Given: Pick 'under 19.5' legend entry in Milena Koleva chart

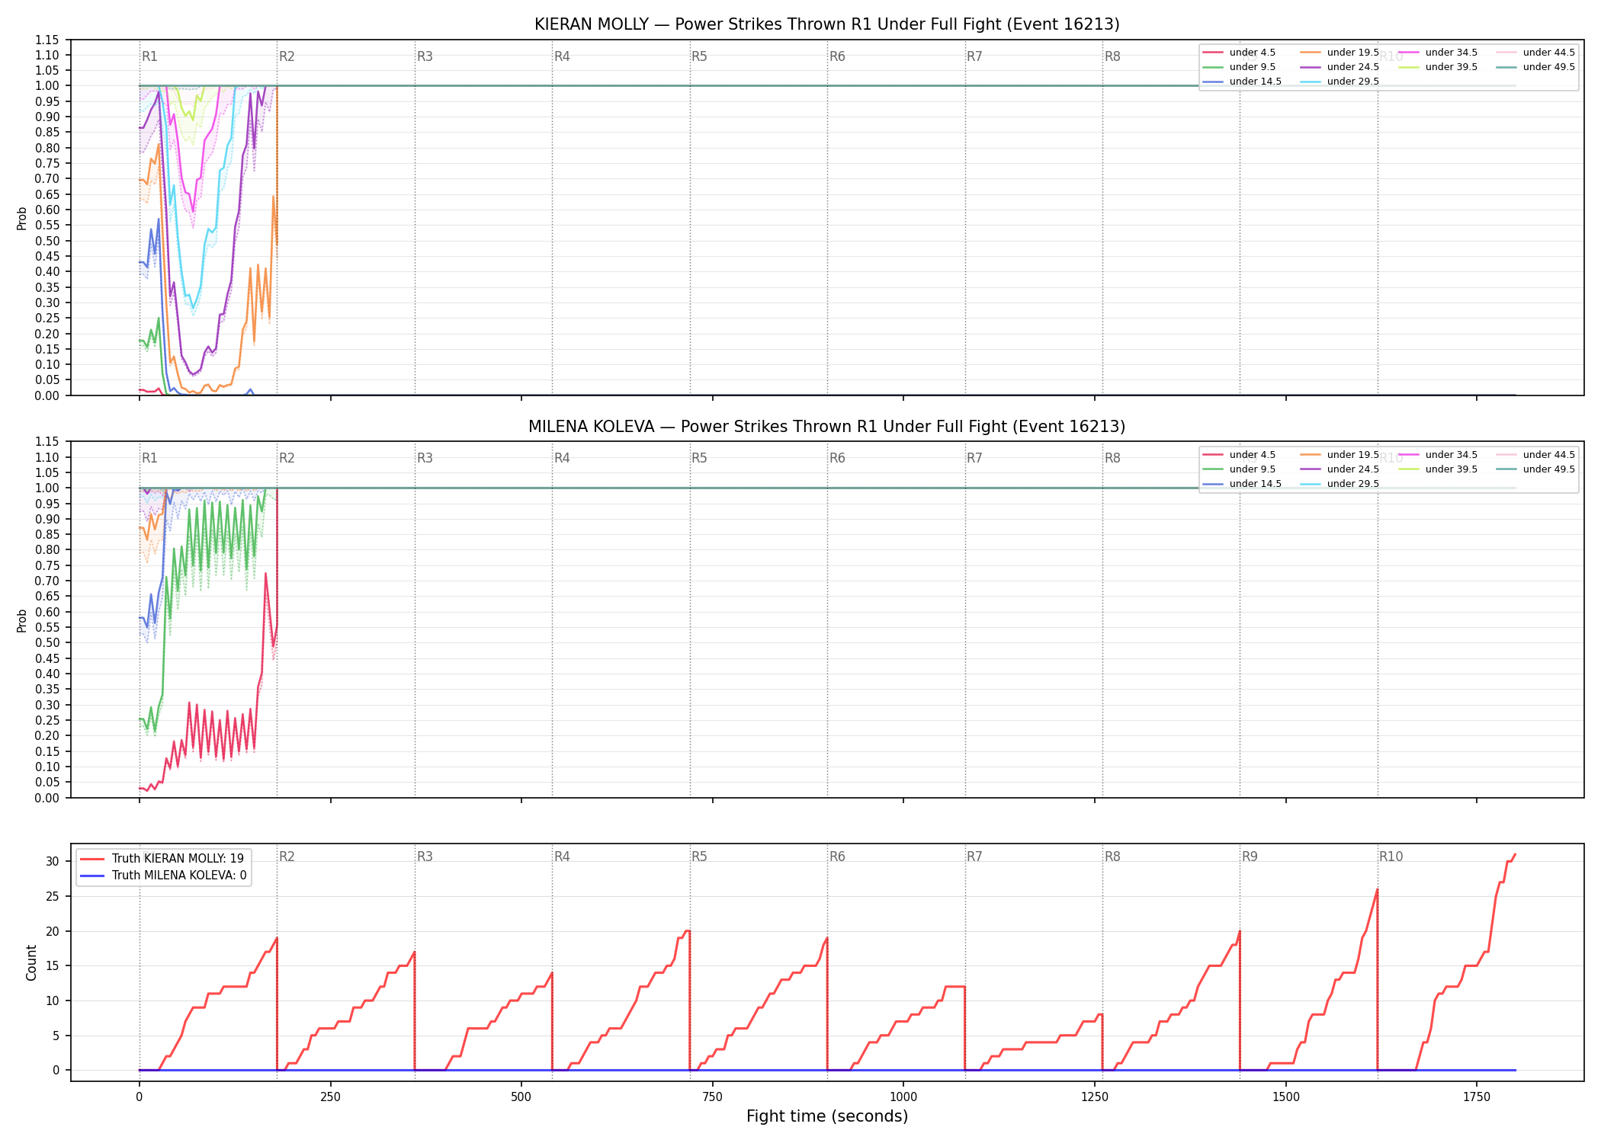Looking at the screenshot, I should pos(1340,455).
